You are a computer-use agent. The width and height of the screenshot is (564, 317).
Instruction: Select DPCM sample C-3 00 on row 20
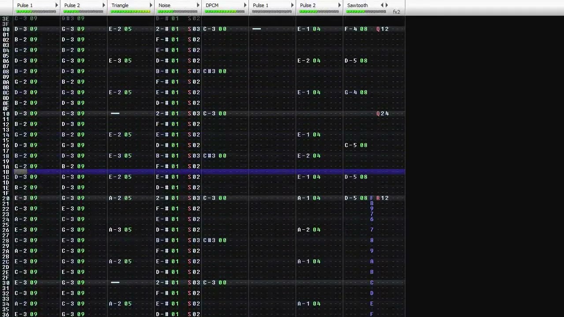(215, 198)
